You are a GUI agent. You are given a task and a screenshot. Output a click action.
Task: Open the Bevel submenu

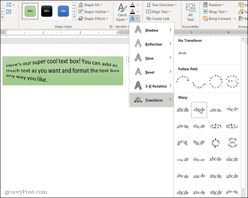[x=151, y=72]
